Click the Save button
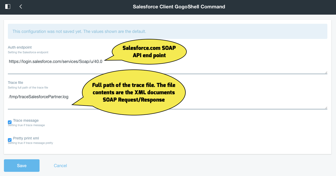This screenshot has height=176, width=336. point(22,166)
